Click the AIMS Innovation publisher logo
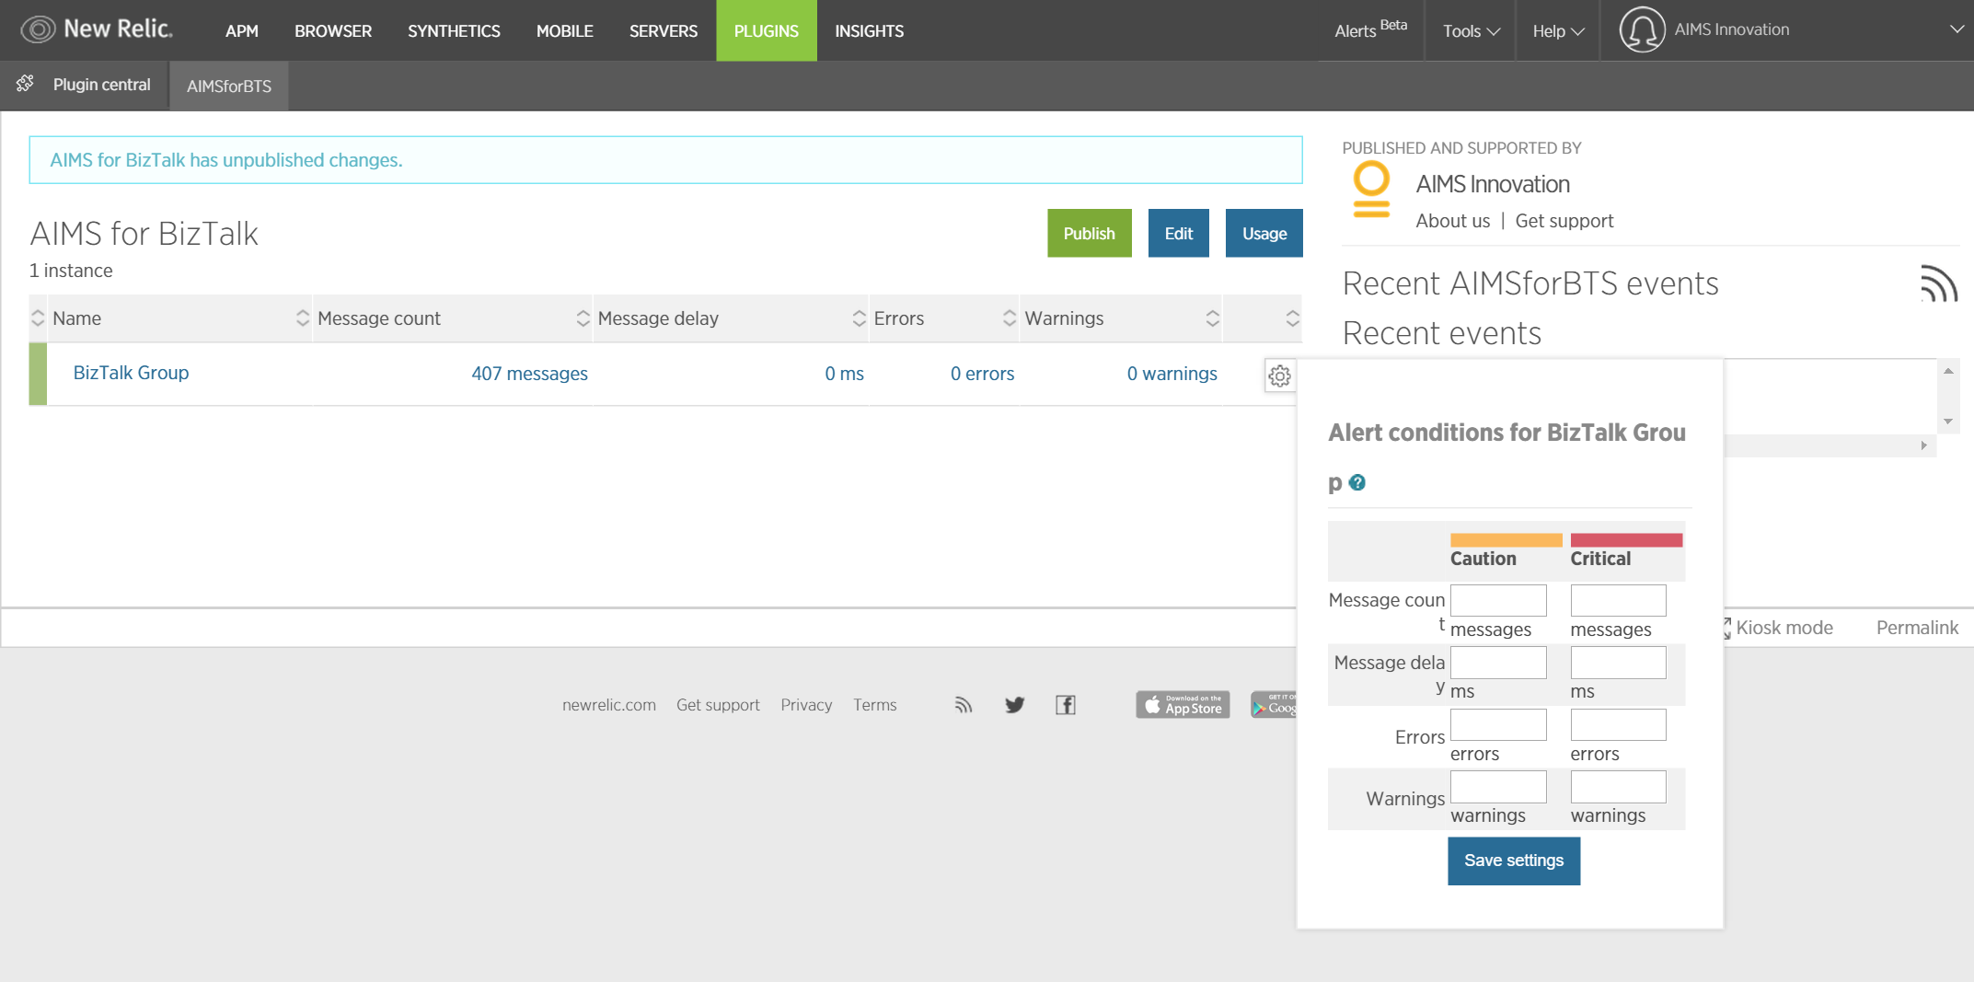 [x=1371, y=190]
